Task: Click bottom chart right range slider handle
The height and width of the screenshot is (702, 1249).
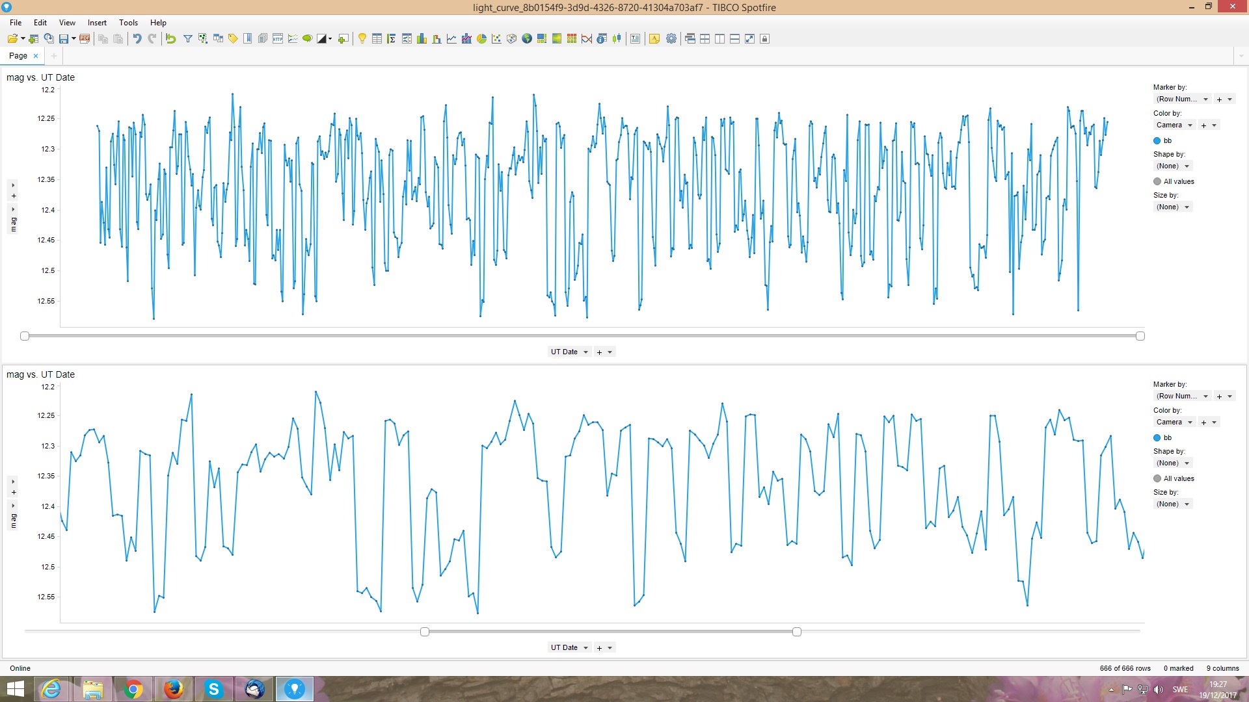Action: (x=796, y=632)
